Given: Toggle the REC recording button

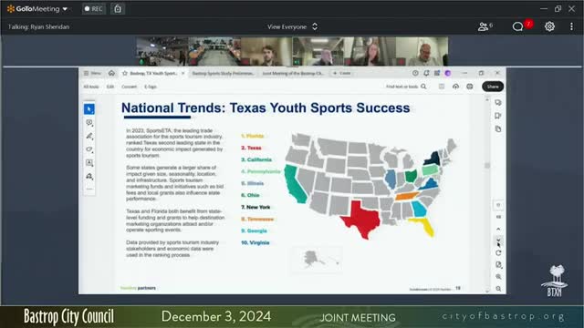Looking at the screenshot, I should tap(93, 8).
